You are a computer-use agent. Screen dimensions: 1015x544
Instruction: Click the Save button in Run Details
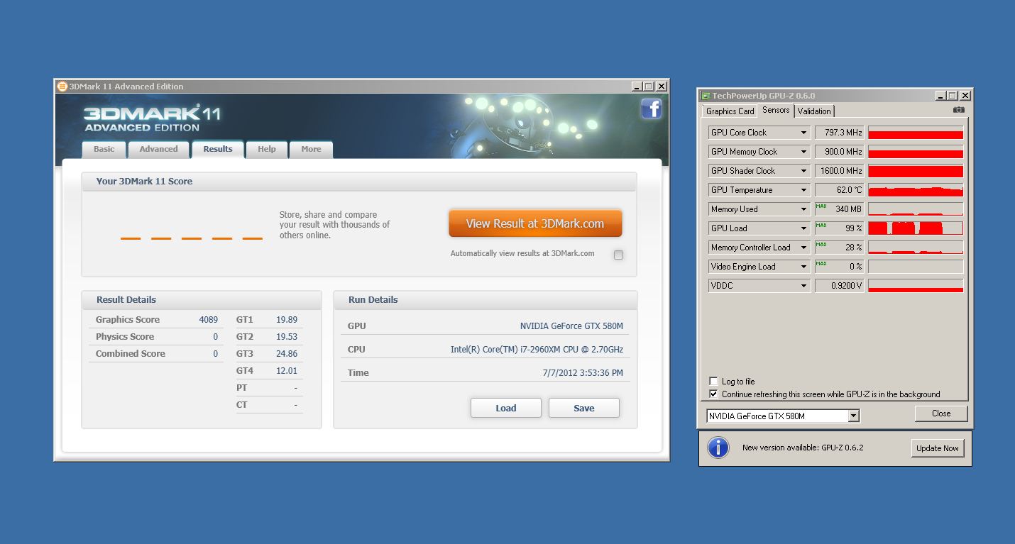pos(584,408)
